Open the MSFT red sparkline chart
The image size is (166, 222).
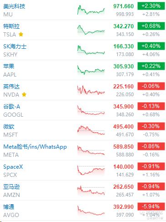click(91, 130)
